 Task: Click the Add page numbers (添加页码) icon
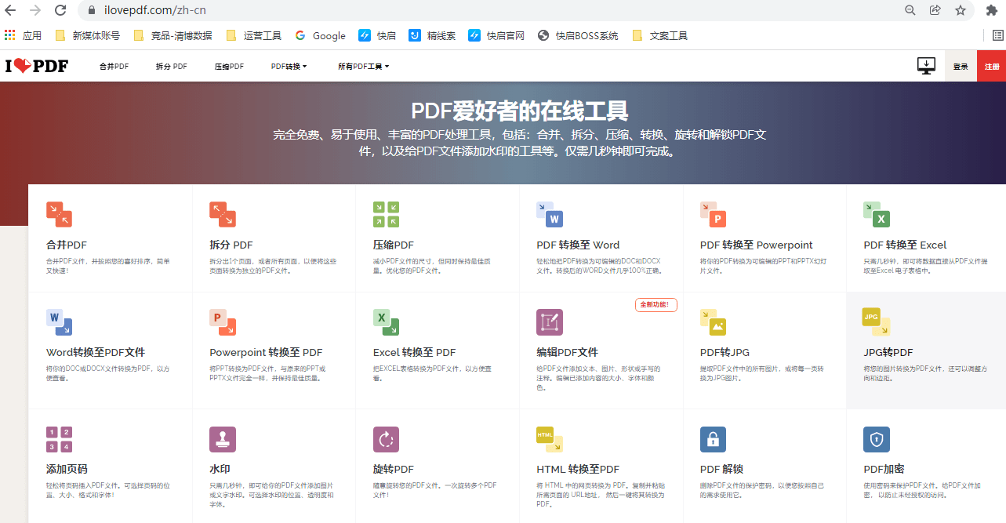coord(60,439)
